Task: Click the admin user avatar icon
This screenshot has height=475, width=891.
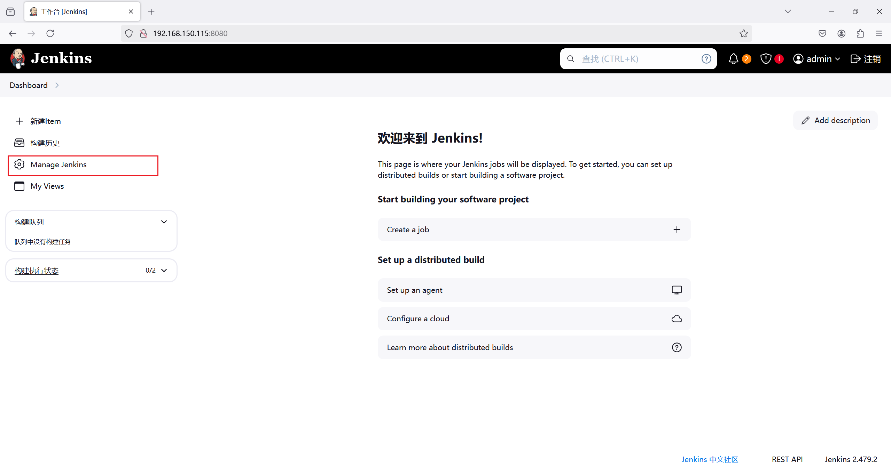Action: click(x=798, y=59)
